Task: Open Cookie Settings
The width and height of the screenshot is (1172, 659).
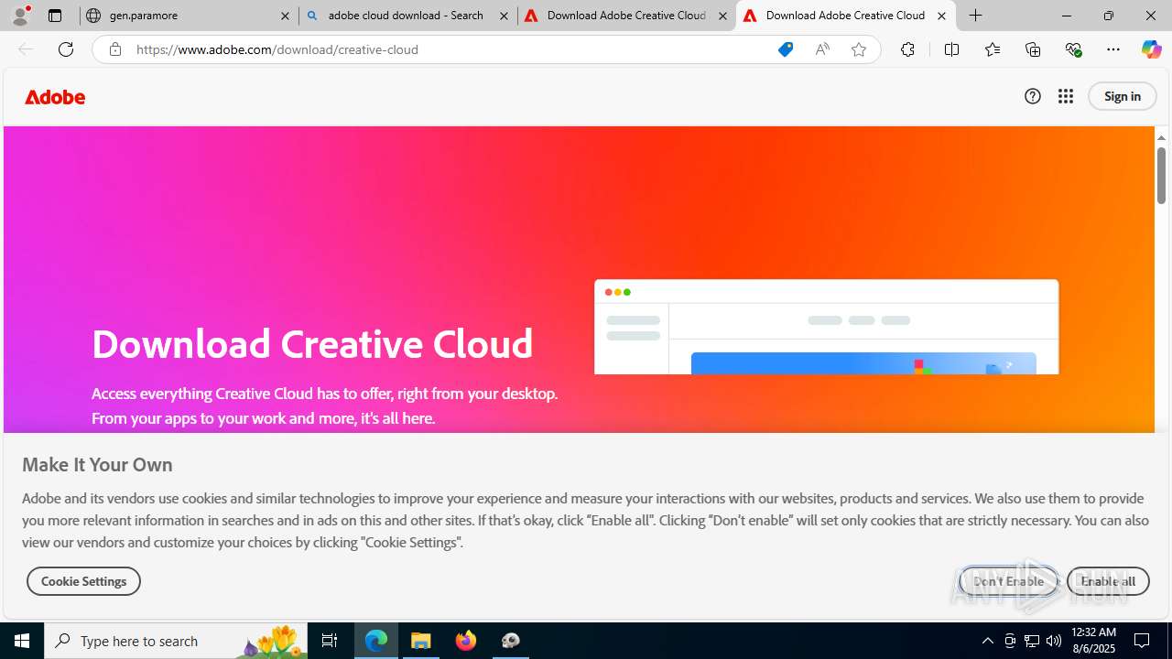Action: 83,581
